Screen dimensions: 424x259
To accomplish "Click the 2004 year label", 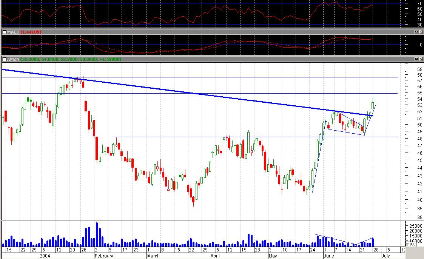I will point(45,256).
